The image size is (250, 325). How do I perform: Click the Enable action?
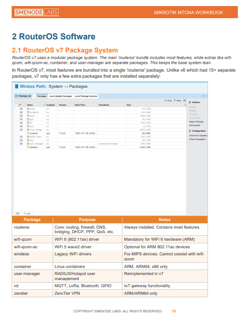point(192,107)
